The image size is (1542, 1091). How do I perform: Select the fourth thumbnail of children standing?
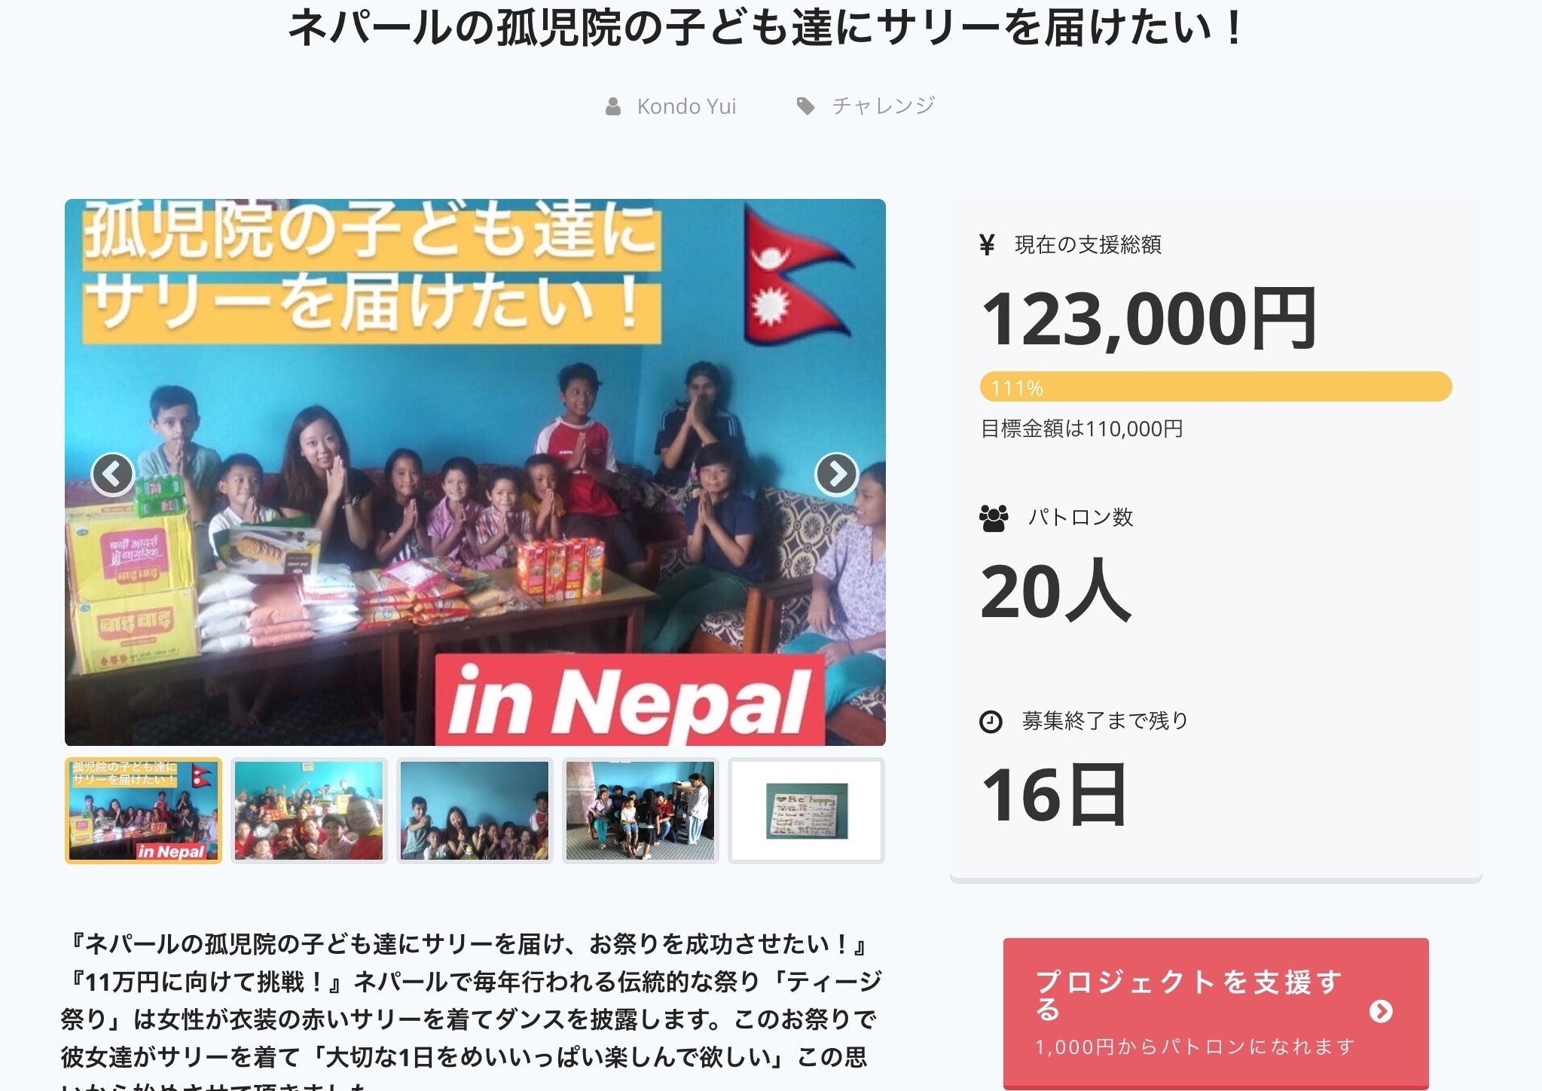click(x=640, y=811)
